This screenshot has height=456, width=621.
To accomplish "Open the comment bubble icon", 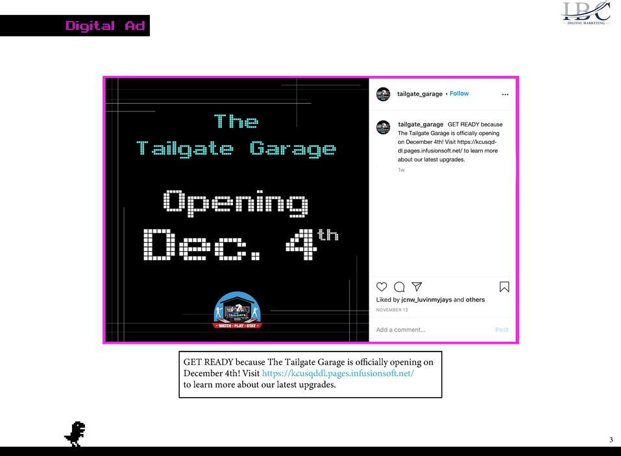I will pyautogui.click(x=399, y=287).
